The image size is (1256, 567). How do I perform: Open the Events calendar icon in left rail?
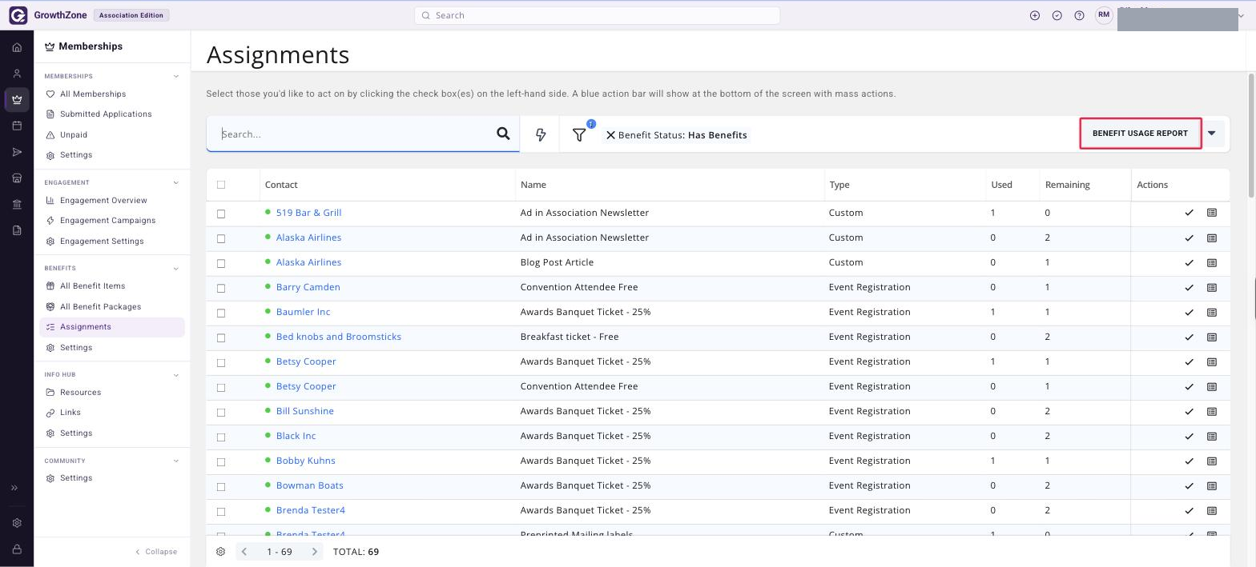pyautogui.click(x=17, y=126)
